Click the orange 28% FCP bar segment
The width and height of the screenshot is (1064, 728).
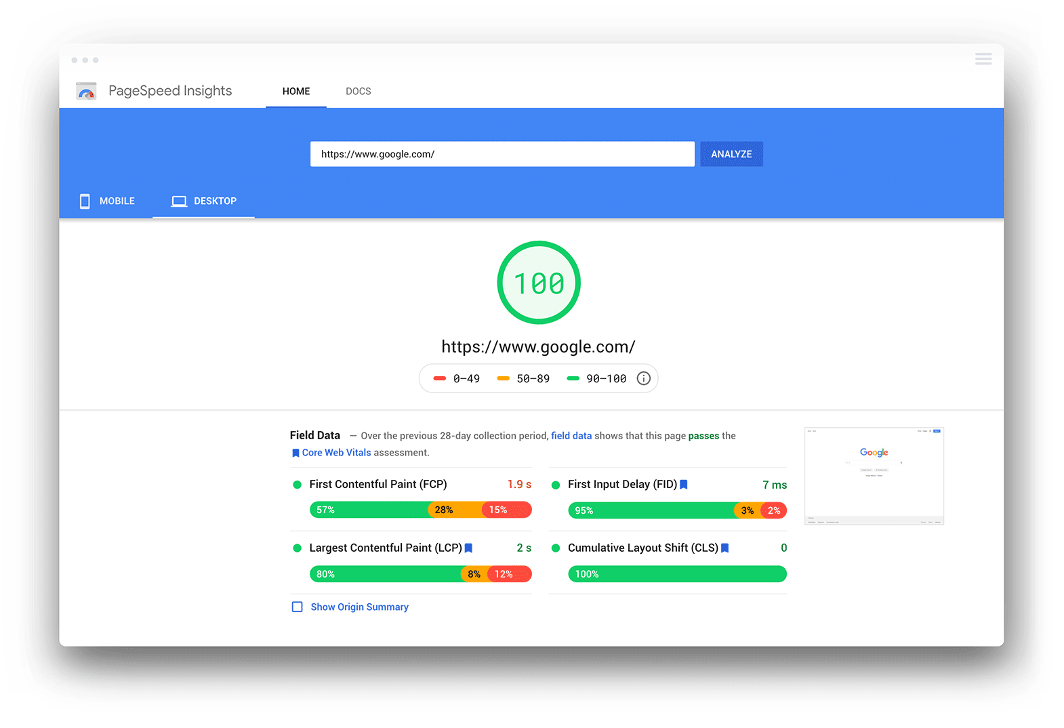455,510
